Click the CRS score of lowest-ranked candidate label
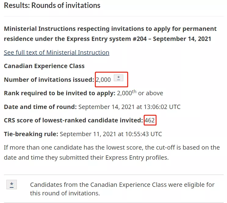The height and width of the screenshot is (203, 227). [x=73, y=120]
